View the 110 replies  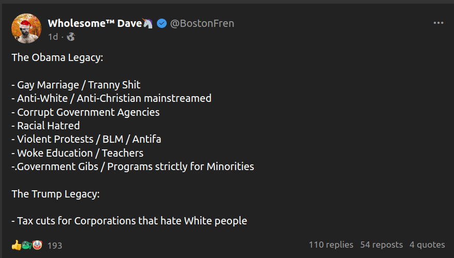[x=331, y=245]
